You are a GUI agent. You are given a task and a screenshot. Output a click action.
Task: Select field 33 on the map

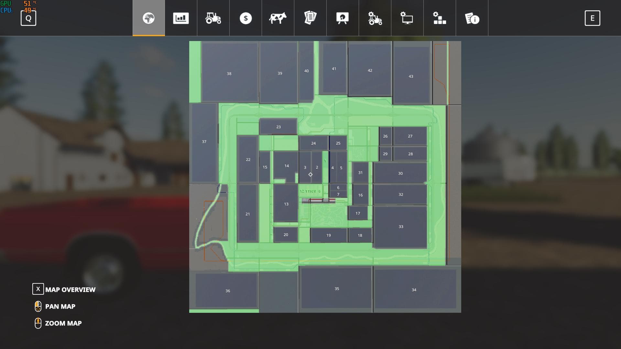(x=400, y=227)
